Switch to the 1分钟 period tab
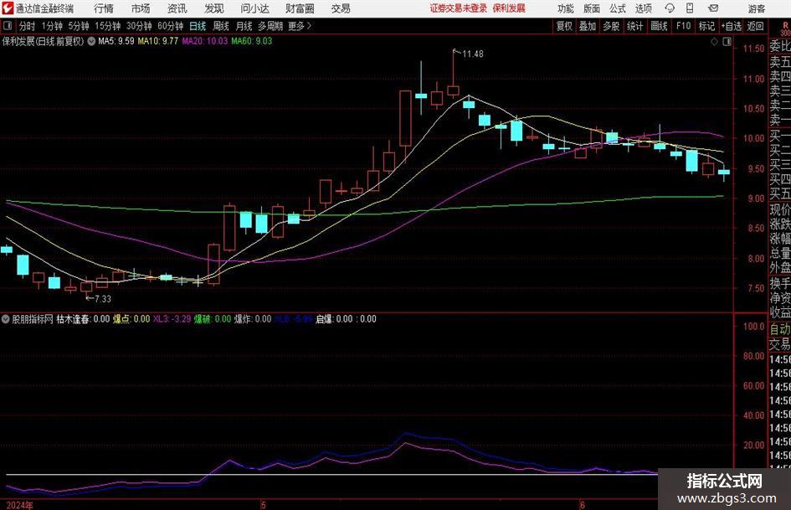Image resolution: width=791 pixels, height=510 pixels. (52, 26)
